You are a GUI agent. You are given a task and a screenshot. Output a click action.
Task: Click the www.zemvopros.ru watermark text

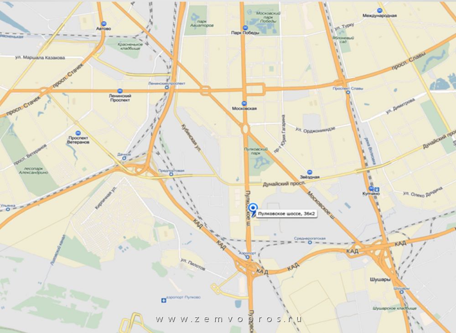click(228, 319)
